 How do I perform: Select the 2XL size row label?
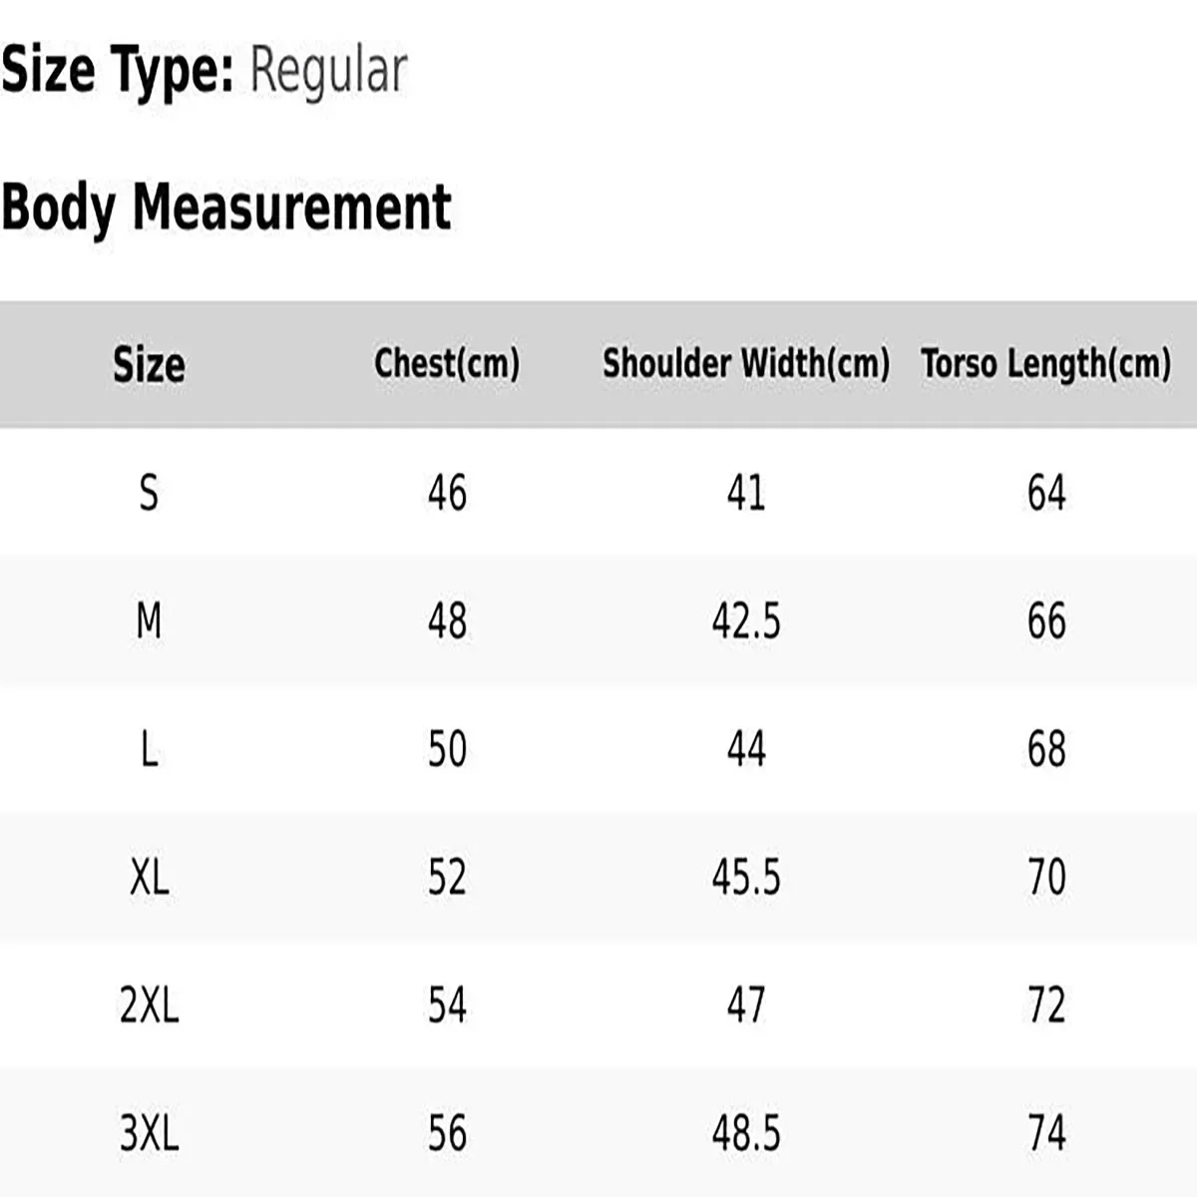click(149, 1004)
